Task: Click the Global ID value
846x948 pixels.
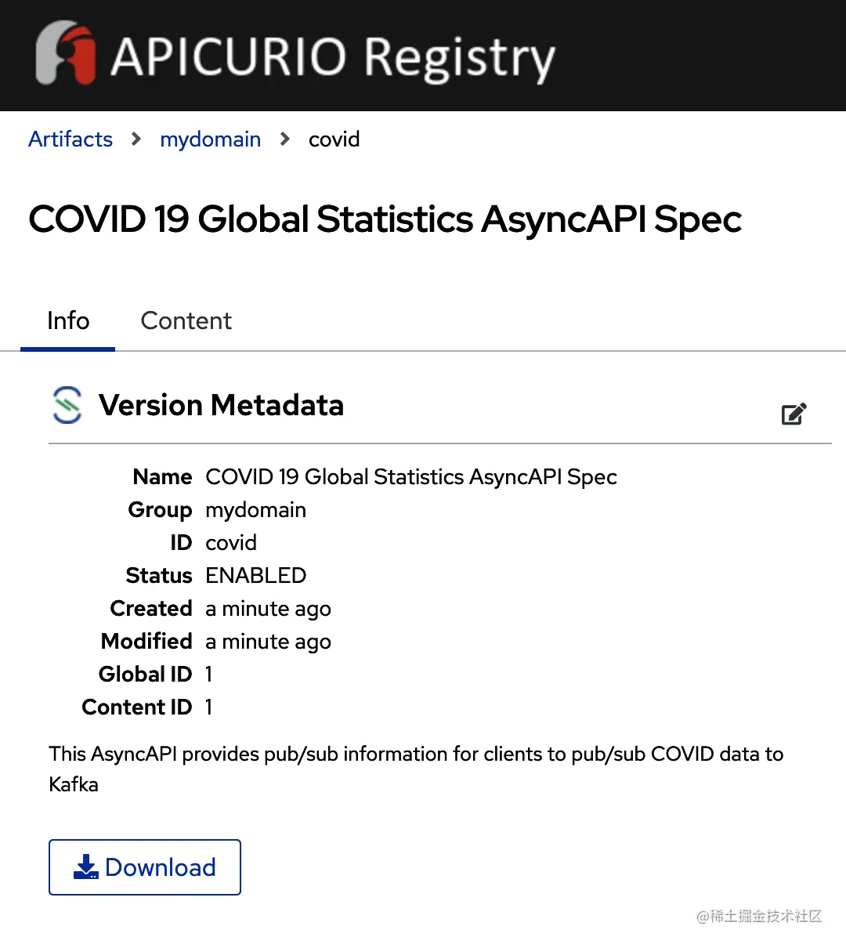Action: tap(208, 674)
